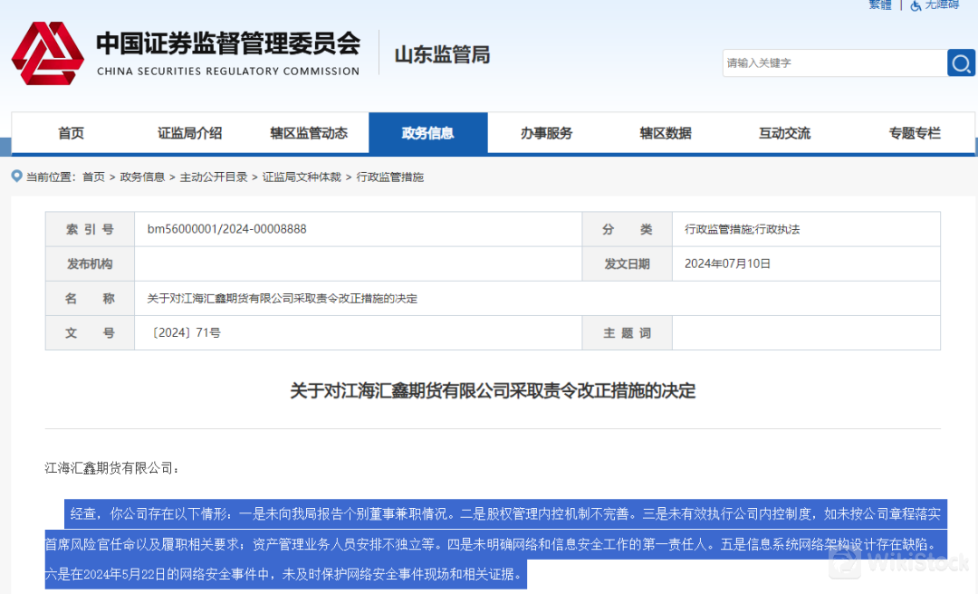Click 行政监管措施 breadcrumb link

(x=390, y=177)
